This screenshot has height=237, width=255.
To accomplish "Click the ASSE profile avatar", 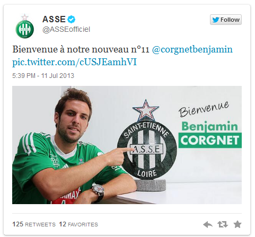I will coord(24,27).
